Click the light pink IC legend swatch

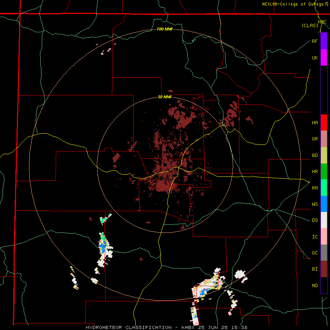tap(324, 236)
